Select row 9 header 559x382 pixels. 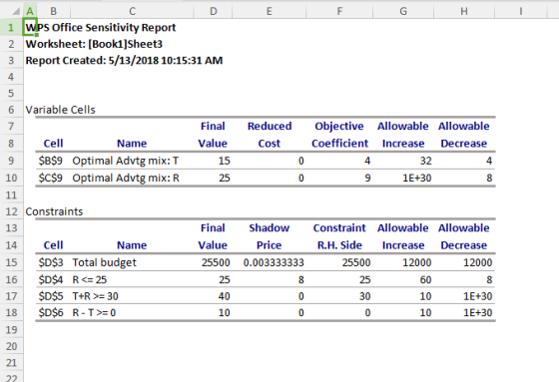(11, 161)
